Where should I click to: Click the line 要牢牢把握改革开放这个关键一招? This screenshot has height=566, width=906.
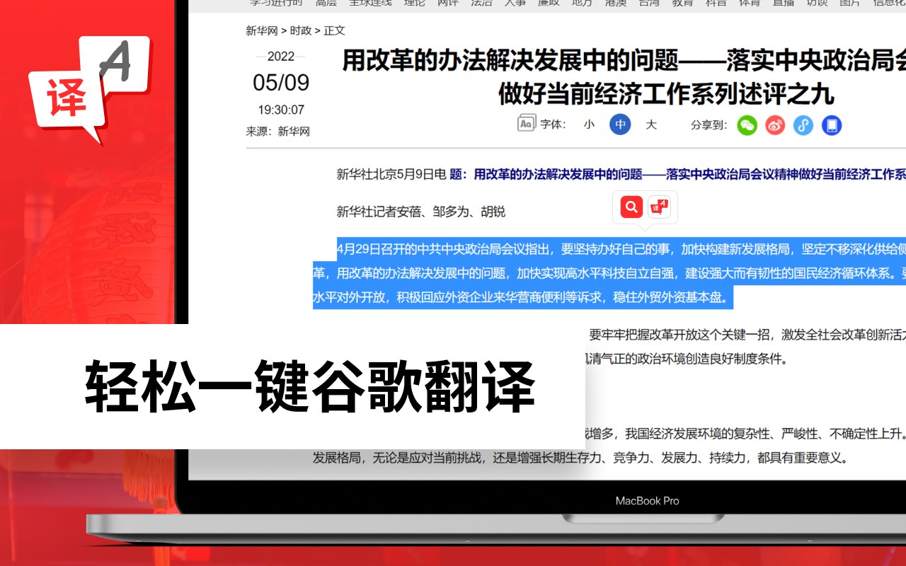(x=747, y=334)
